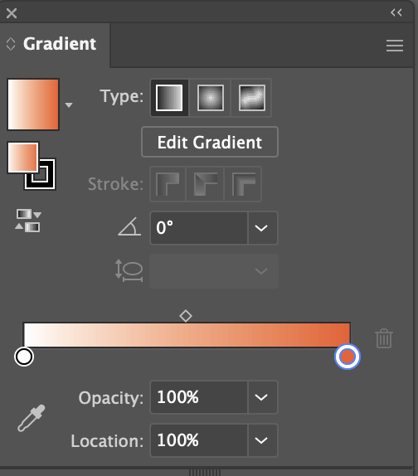
Task: Open the Gradient panel hamburger menu
Action: click(395, 46)
